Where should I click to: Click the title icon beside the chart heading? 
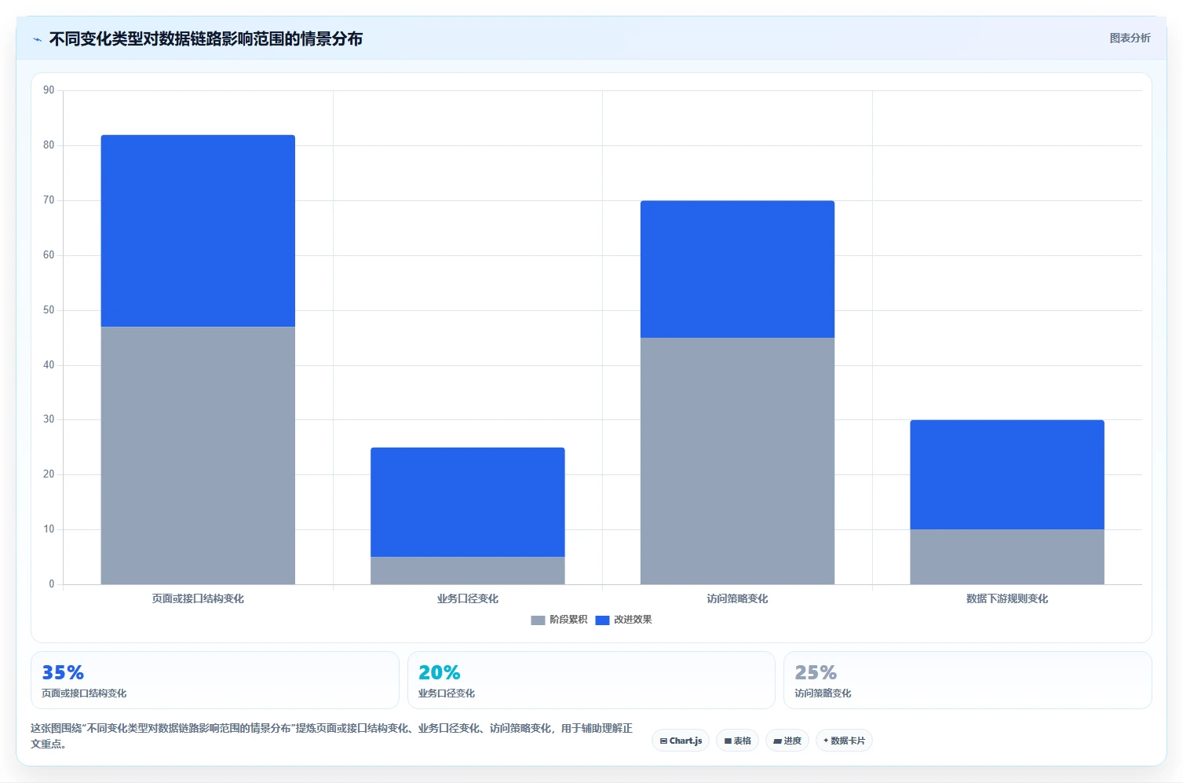37,39
